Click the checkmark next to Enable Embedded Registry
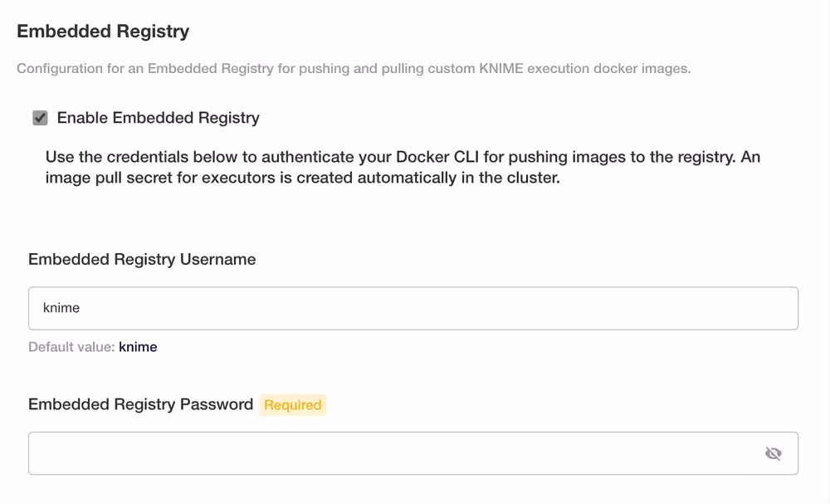This screenshot has width=830, height=504. (40, 118)
